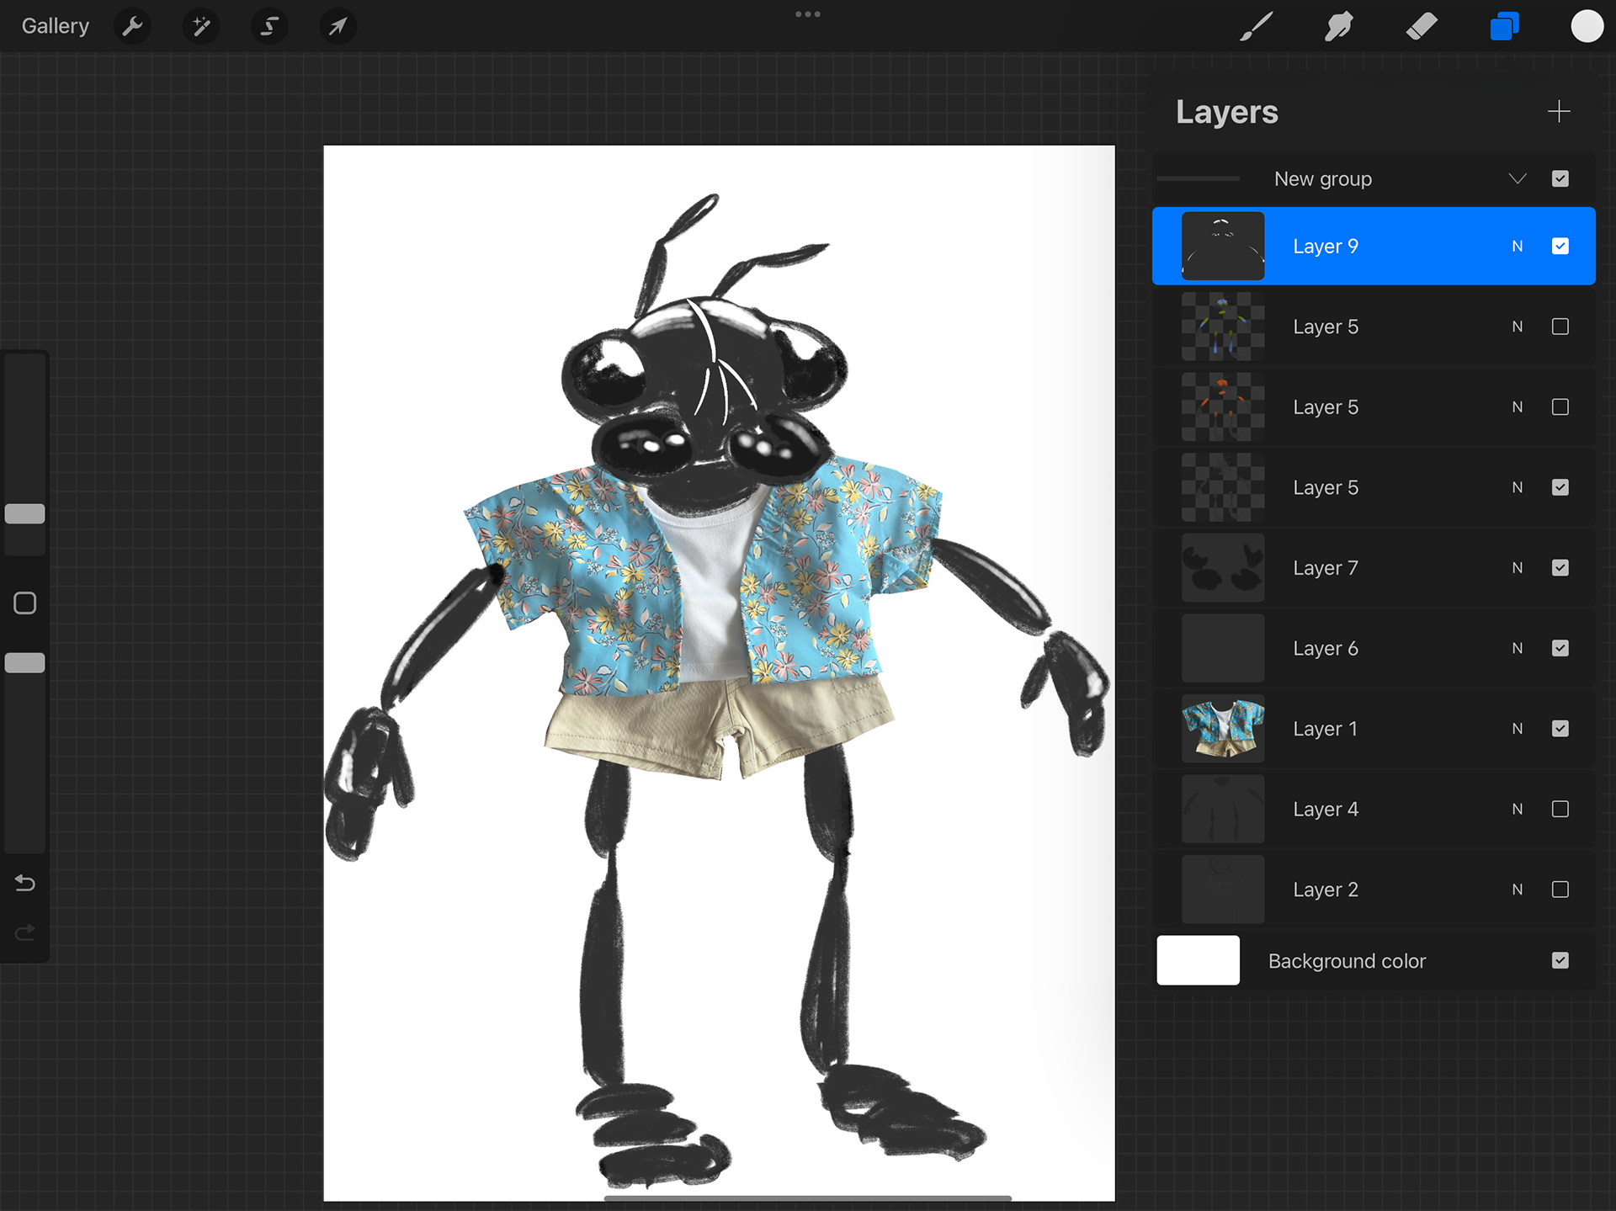This screenshot has width=1616, height=1211.
Task: Click the Layer 1 clothing thumbnail
Action: click(x=1222, y=729)
